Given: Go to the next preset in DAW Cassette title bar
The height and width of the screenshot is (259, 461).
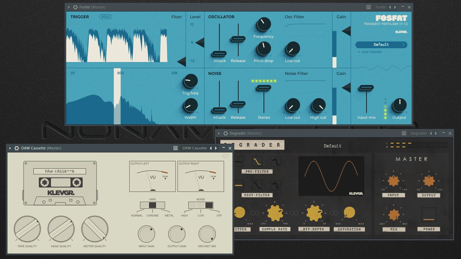Looking at the screenshot, I should [216, 148].
